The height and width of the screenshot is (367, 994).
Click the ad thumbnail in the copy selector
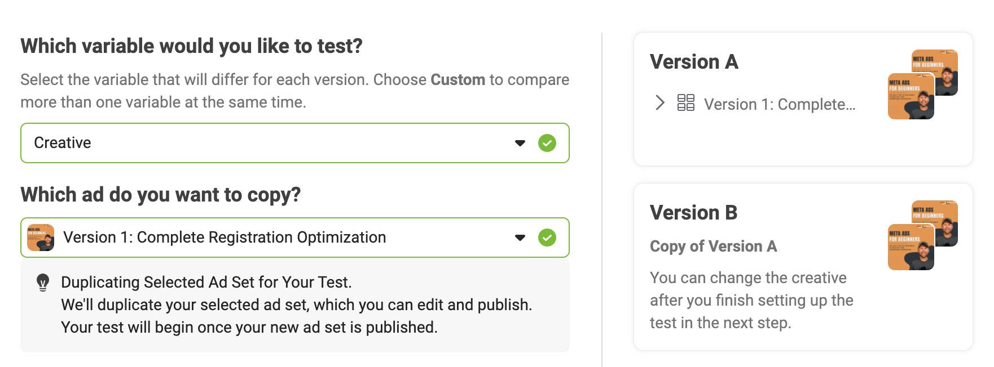(x=41, y=238)
